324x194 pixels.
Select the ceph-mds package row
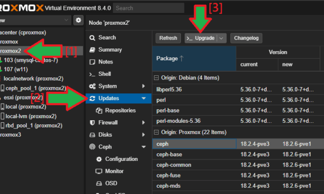(x=238, y=186)
